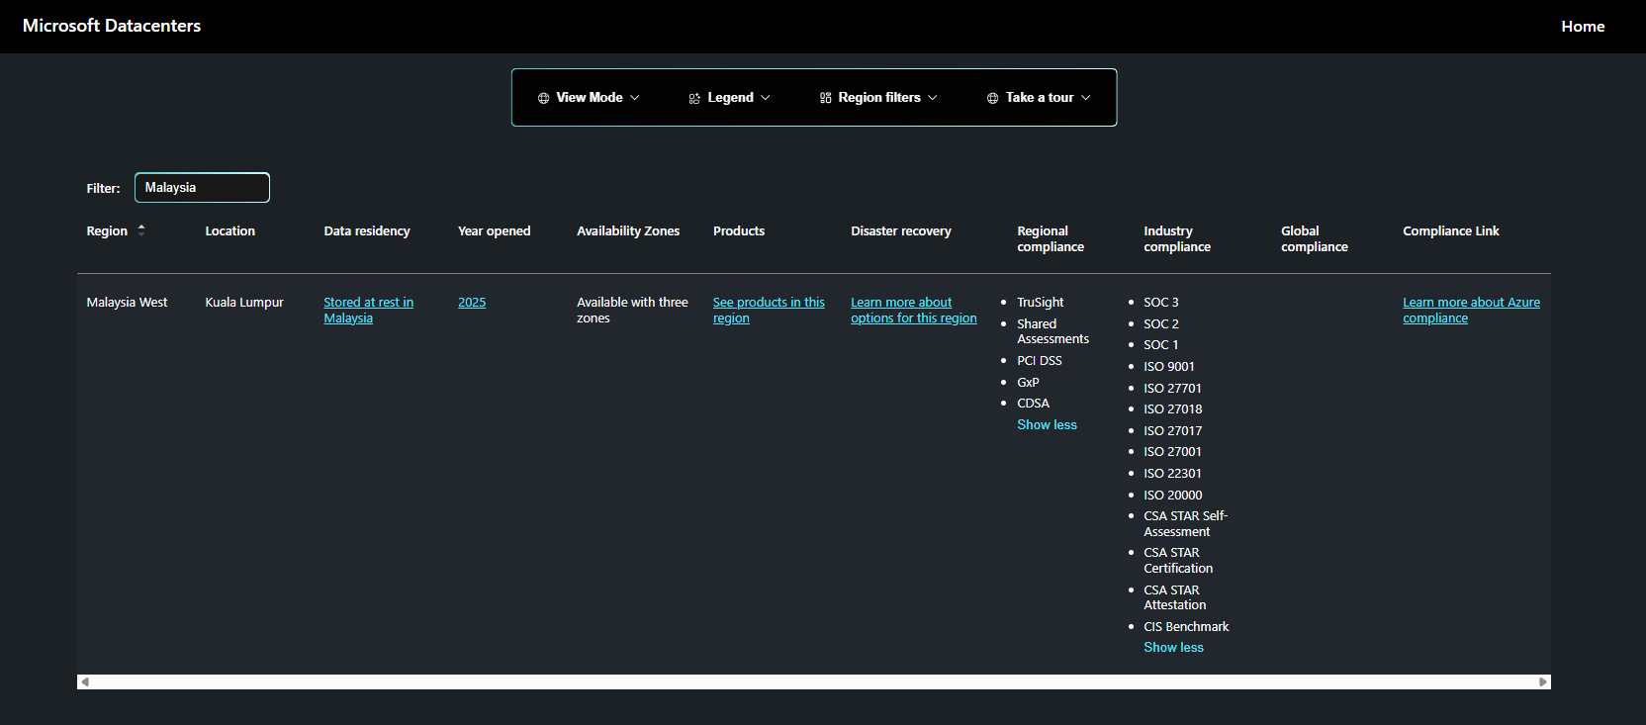Collapse Industry compliance list with Show less
The image size is (1646, 725).
[x=1173, y=647]
